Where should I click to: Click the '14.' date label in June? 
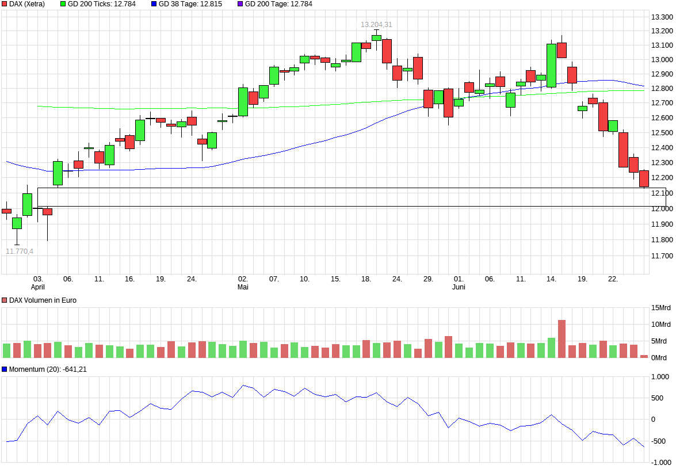(x=551, y=279)
